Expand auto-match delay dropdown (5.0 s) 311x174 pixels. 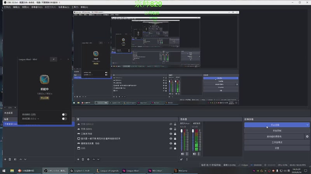click(38, 119)
